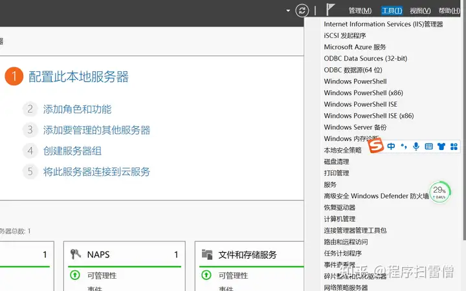The height and width of the screenshot is (291, 466).
Task: Open iSCSI 发起程序
Action: pos(345,36)
